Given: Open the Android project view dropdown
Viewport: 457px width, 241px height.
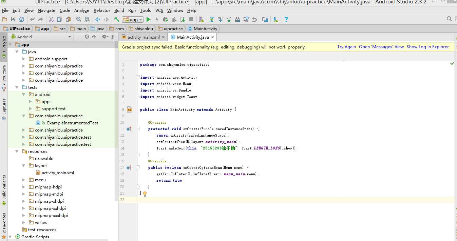Looking at the screenshot, I should 41,37.
